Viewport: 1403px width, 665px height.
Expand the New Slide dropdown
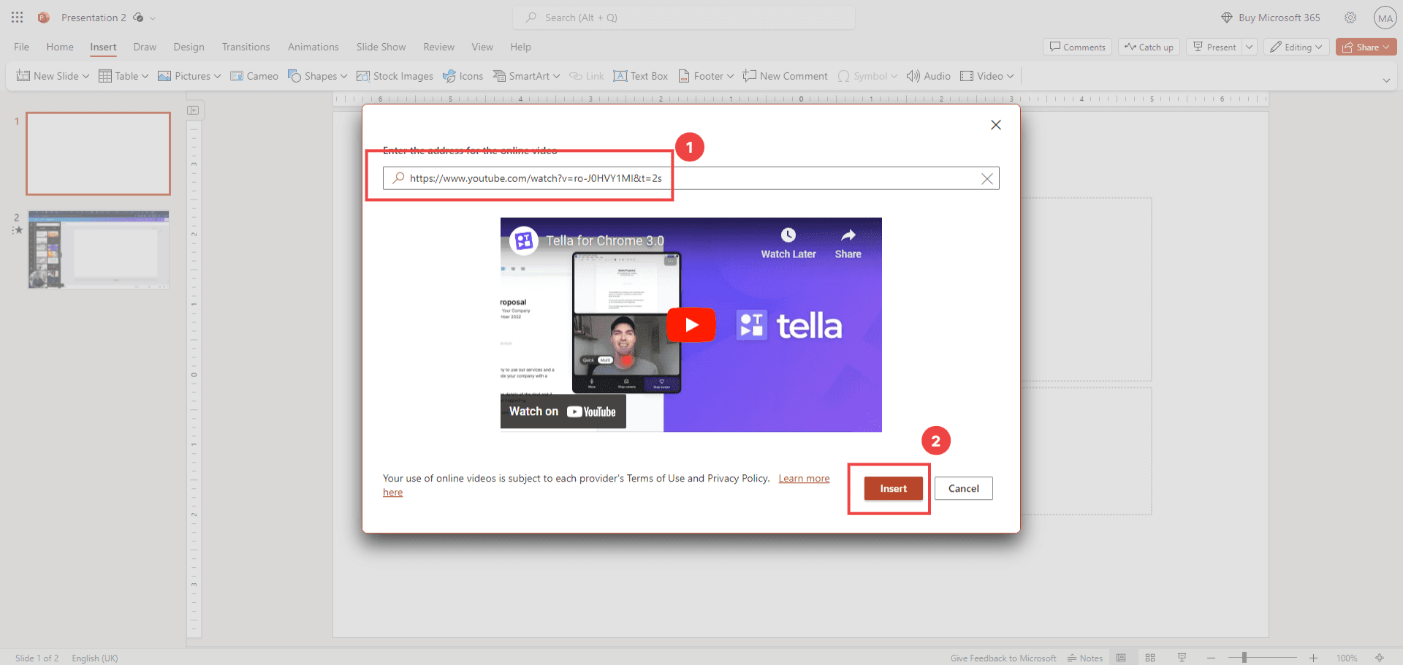pyautogui.click(x=85, y=76)
